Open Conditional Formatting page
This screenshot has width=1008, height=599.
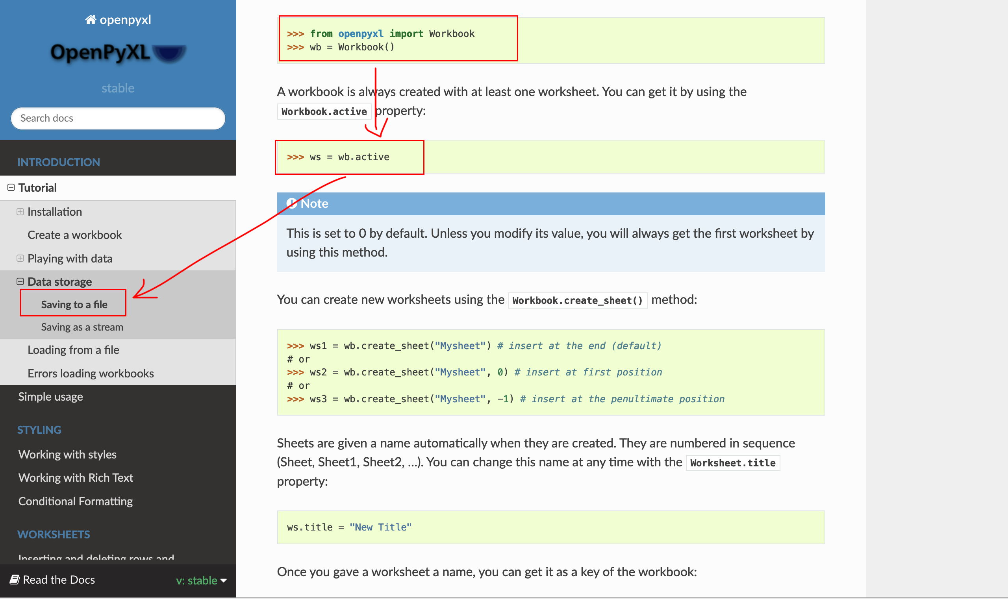[76, 501]
